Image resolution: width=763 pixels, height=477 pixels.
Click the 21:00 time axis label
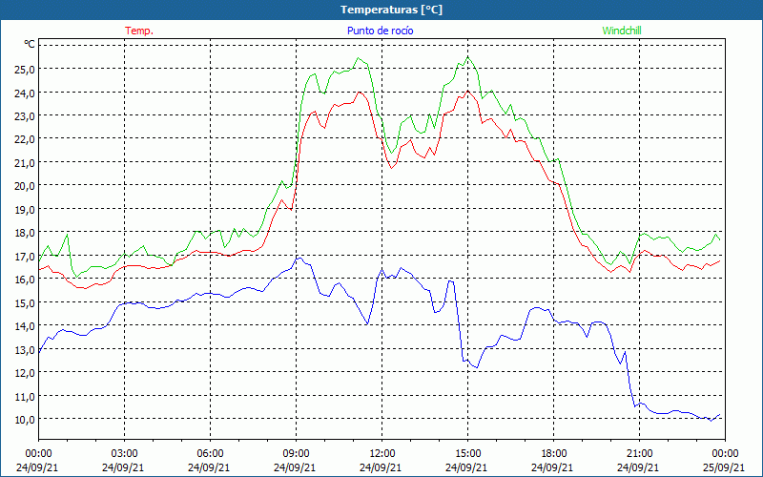[639, 453]
